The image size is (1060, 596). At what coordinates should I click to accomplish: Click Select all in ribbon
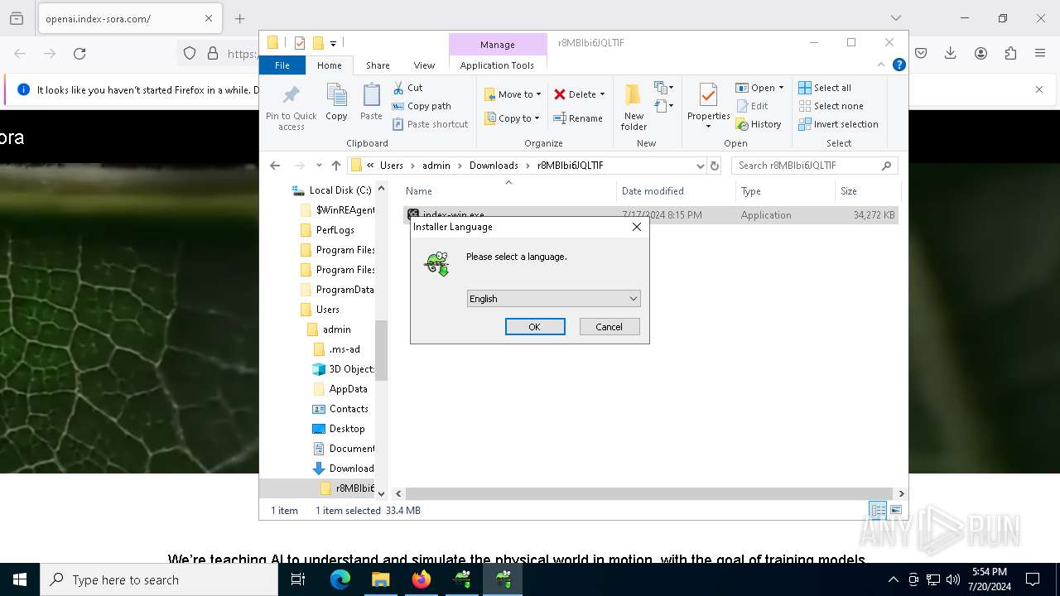pyautogui.click(x=825, y=88)
